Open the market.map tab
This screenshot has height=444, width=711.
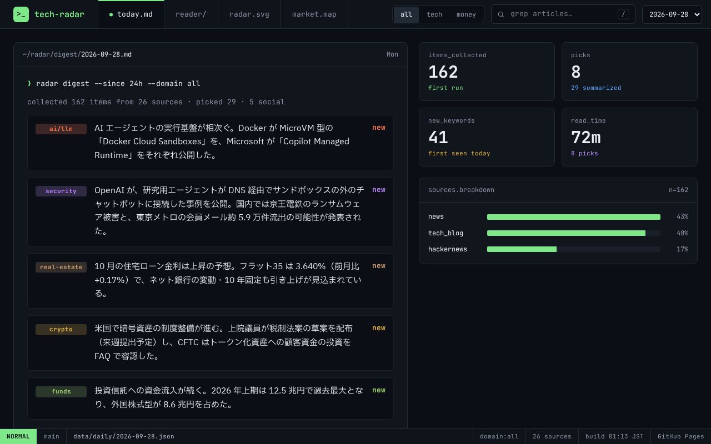tap(314, 14)
